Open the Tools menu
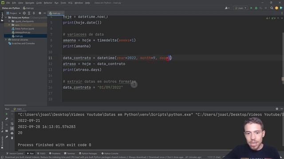The image size is (284, 159). point(63,3)
